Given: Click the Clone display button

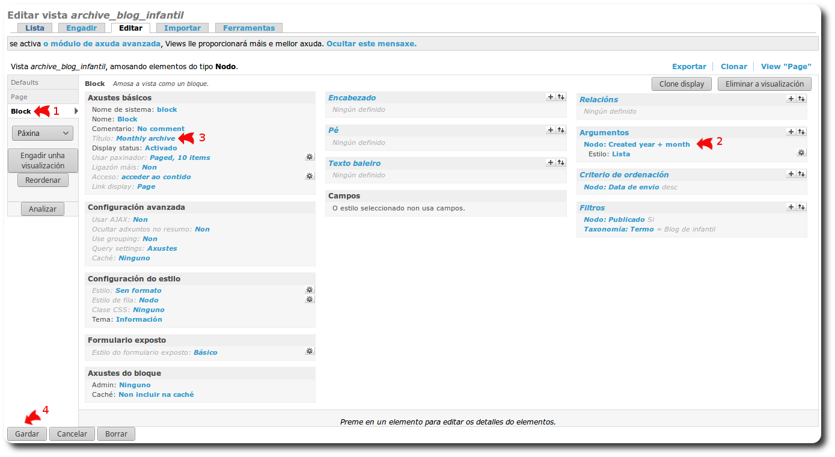Looking at the screenshot, I should (x=681, y=84).
